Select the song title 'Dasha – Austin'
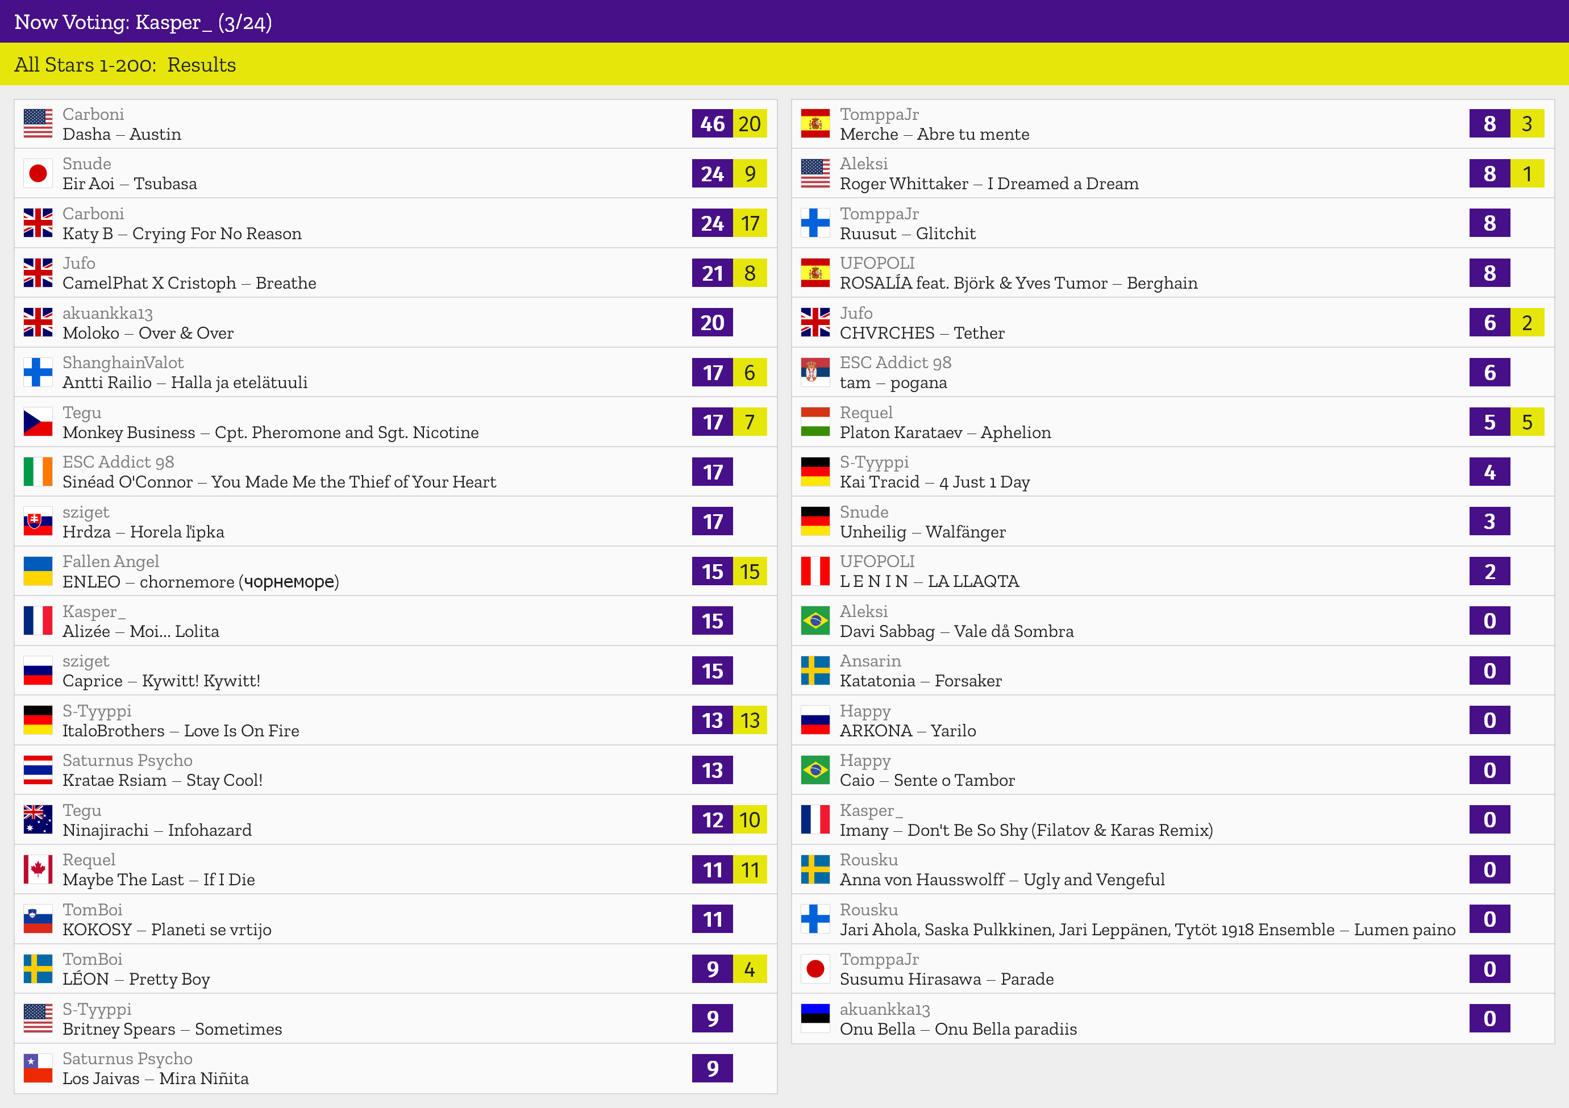The image size is (1569, 1108). click(x=122, y=134)
